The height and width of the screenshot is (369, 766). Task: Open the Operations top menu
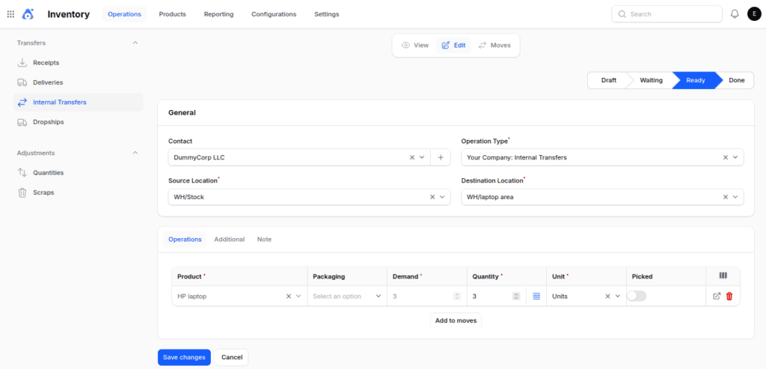click(x=124, y=14)
